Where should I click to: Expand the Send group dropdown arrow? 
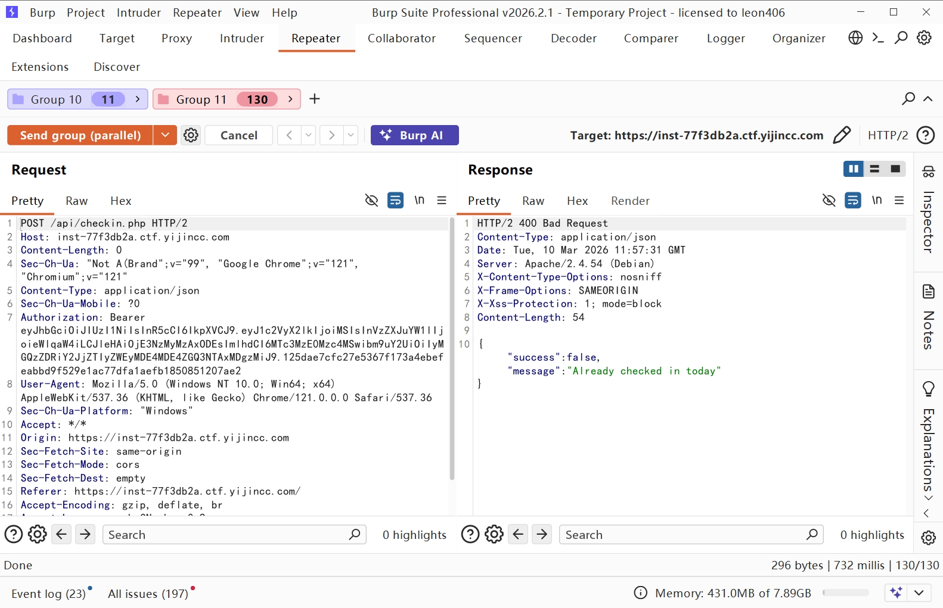[x=165, y=135]
